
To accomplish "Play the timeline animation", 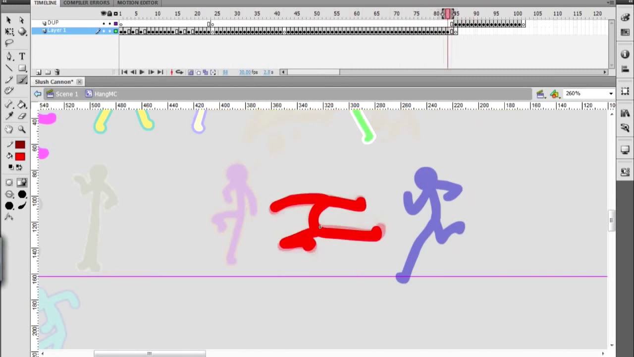I will [142, 72].
